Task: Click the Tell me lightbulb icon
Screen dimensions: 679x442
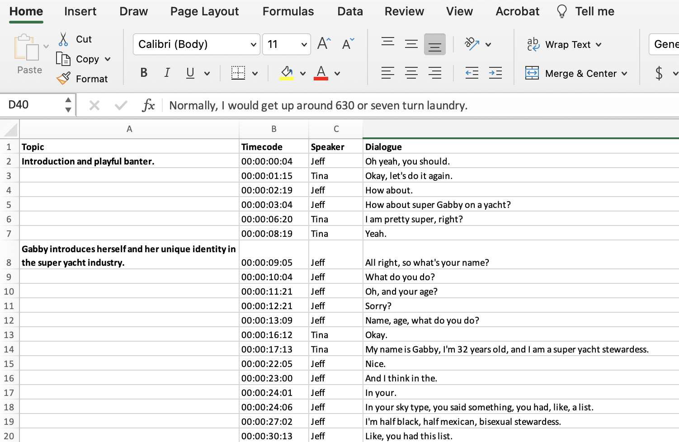Action: coord(562,11)
